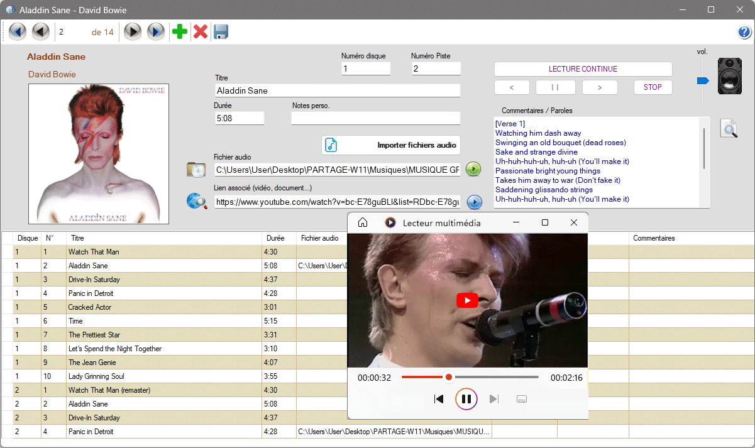The width and height of the screenshot is (755, 448).
Task: Search web link with globe magnifier icon
Action: pos(196,201)
